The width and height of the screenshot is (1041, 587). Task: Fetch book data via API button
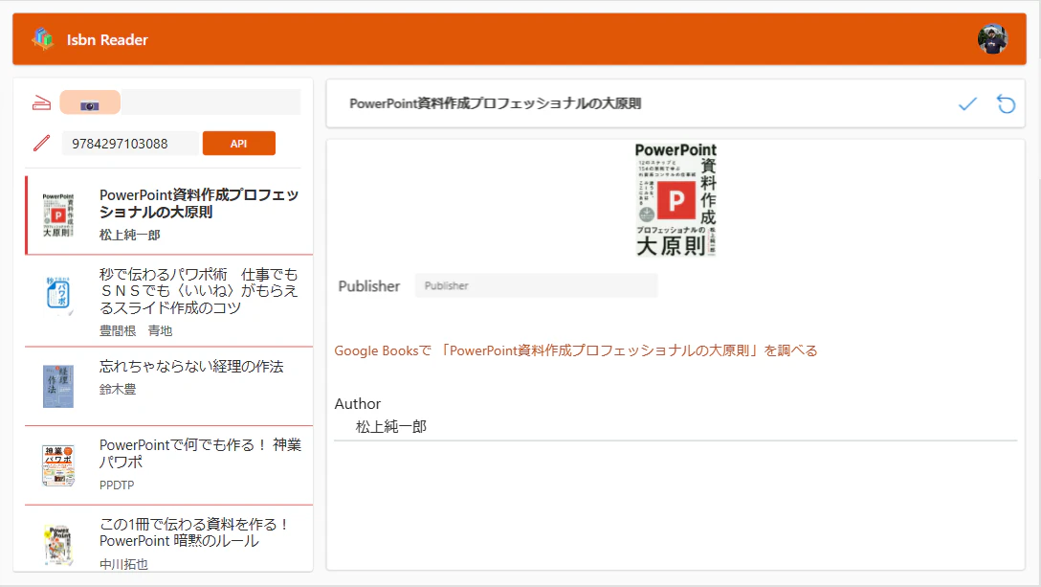coord(239,143)
